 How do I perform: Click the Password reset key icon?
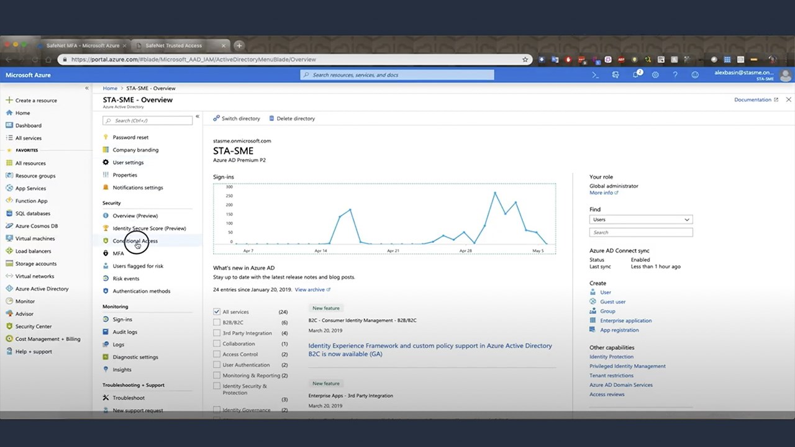[x=106, y=137]
